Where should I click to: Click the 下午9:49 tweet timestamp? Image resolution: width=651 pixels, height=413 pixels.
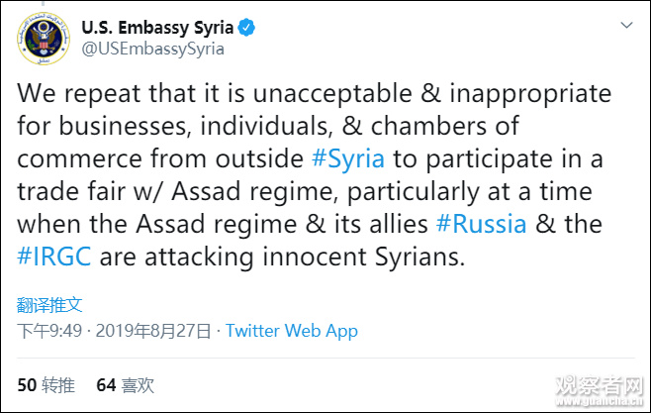(49, 331)
